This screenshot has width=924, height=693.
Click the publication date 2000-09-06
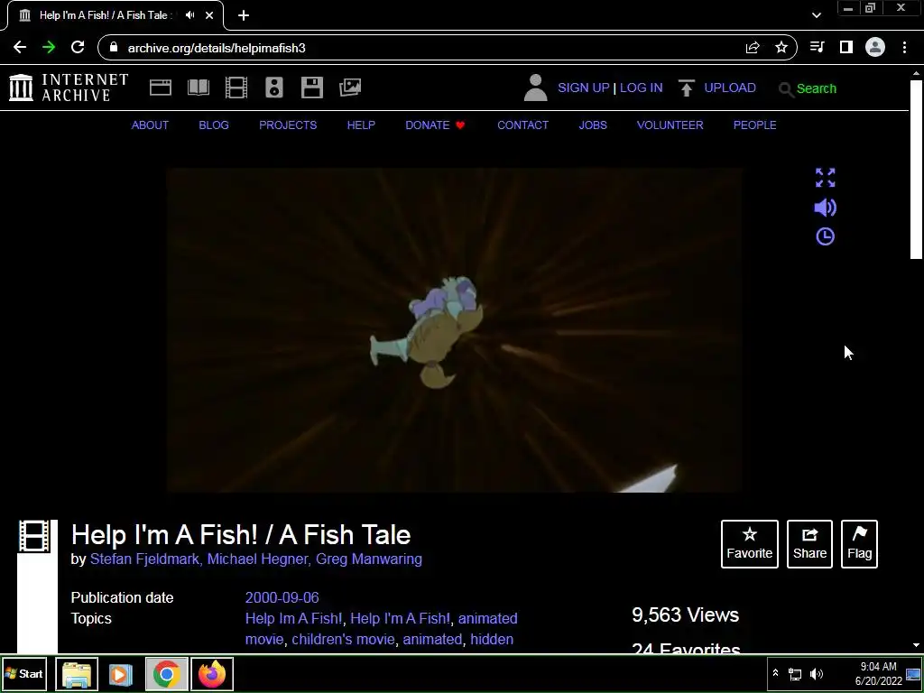click(x=282, y=597)
